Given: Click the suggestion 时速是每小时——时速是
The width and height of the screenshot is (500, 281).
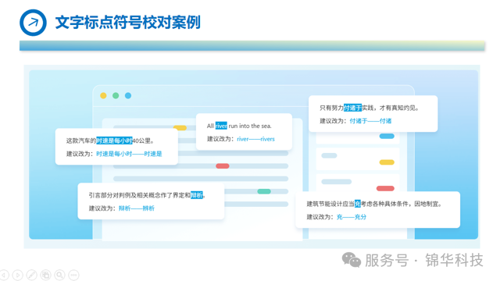Looking at the screenshot, I should 129,154.
